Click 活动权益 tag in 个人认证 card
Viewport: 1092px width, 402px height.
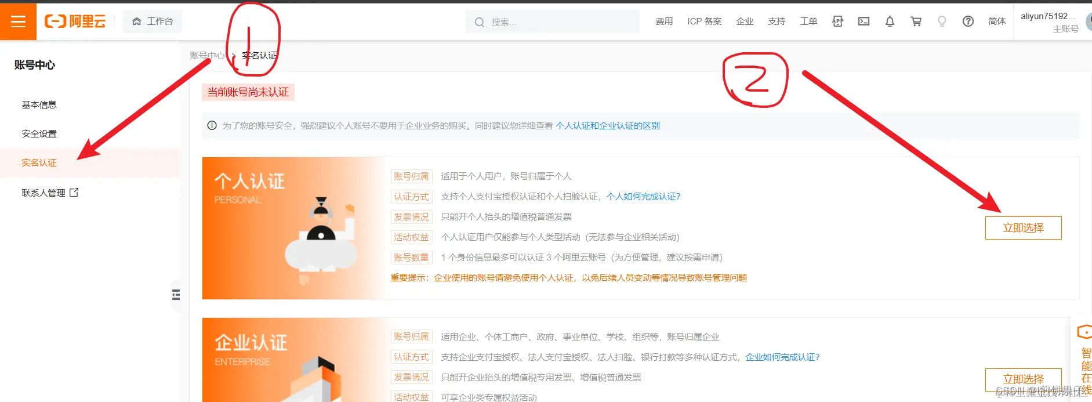click(x=411, y=237)
